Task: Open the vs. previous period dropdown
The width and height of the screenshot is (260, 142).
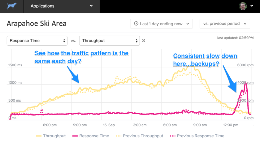Action: click(225, 24)
